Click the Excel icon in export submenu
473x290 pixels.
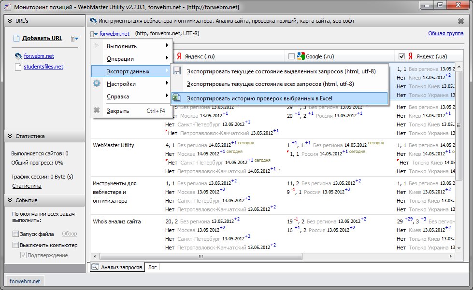pos(177,98)
